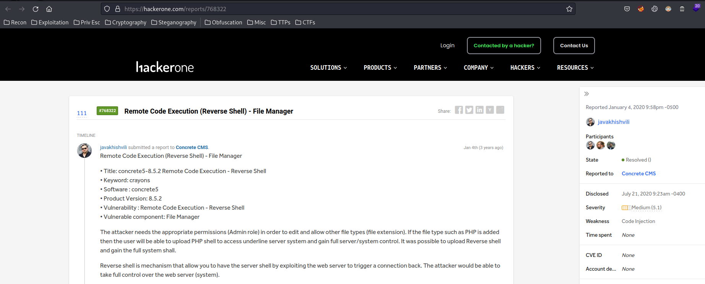Screen dimensions: 705x284
Task: Go back using the browser back arrow
Action: coord(8,9)
